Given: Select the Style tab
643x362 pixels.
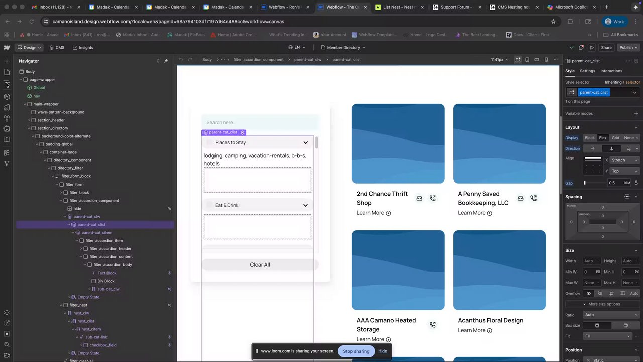Looking at the screenshot, I should (570, 71).
